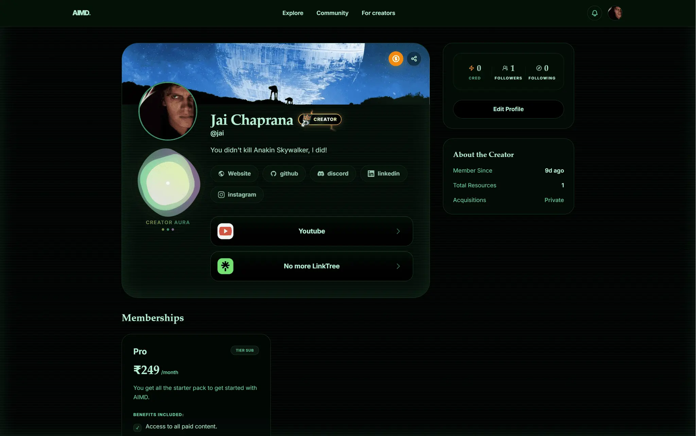The width and height of the screenshot is (696, 436).
Task: Click the Total Resources label
Action: click(474, 185)
